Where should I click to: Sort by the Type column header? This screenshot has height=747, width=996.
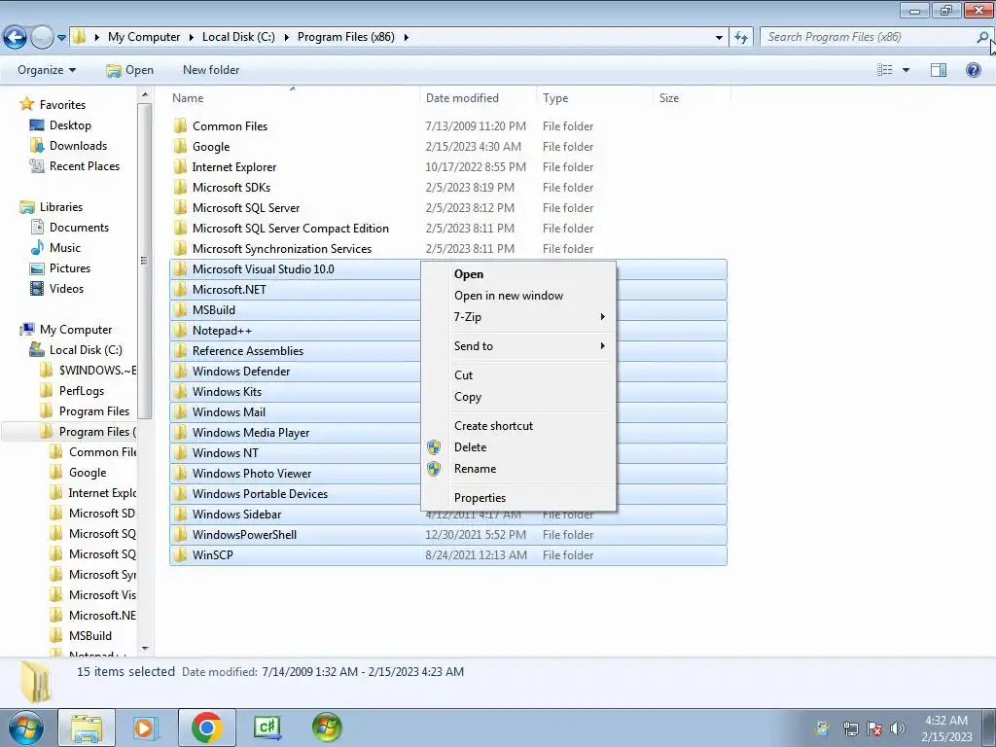pyautogui.click(x=555, y=98)
